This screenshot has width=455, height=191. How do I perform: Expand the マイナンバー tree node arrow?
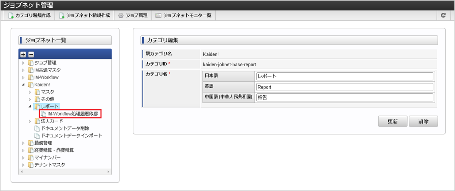click(x=24, y=157)
